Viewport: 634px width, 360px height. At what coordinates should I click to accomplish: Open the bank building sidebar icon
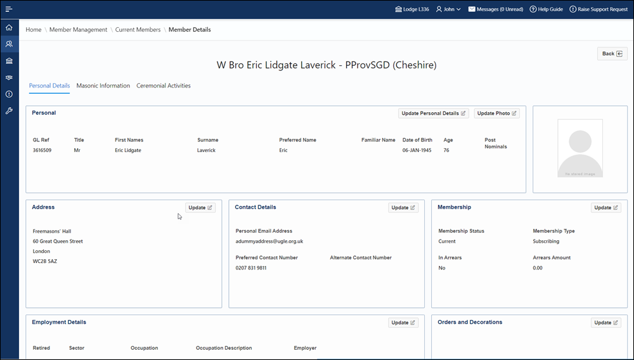pyautogui.click(x=9, y=61)
